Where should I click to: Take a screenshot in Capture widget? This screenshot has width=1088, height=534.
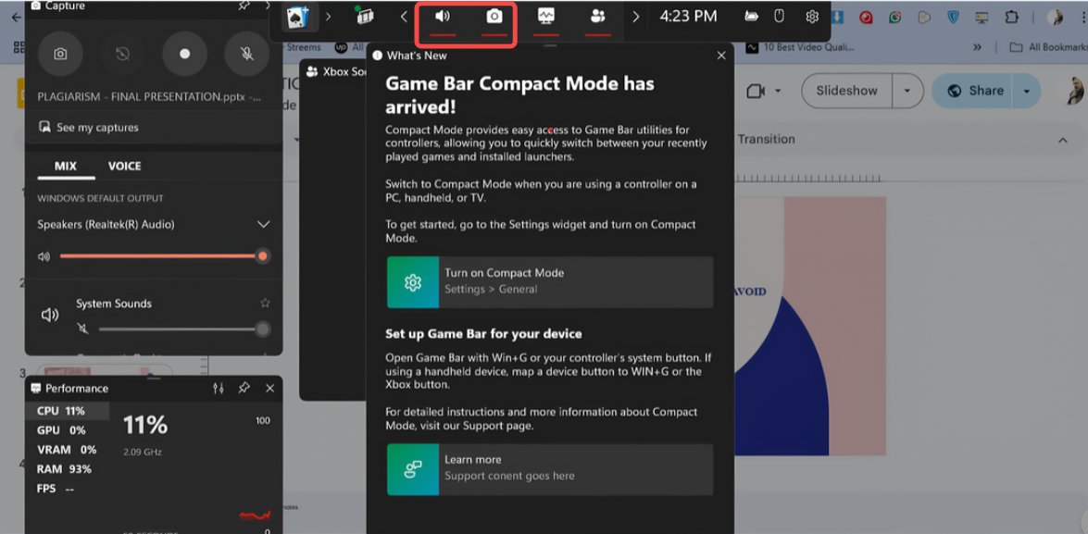point(60,54)
